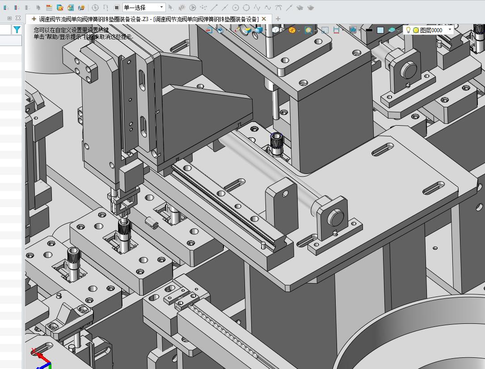Screen dimensions: 485x369
Task: Click the orange folder browser icon
Action: click(60, 8)
